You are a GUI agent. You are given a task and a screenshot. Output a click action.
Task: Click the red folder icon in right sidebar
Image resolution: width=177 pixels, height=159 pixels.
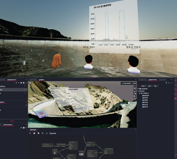(176, 94)
